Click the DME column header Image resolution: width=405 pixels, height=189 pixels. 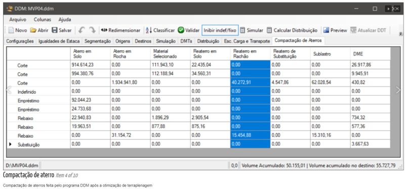371,54
